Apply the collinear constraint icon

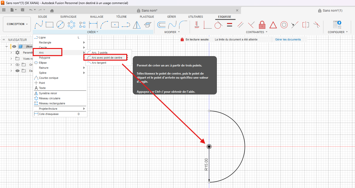pyautogui.click(x=295, y=25)
